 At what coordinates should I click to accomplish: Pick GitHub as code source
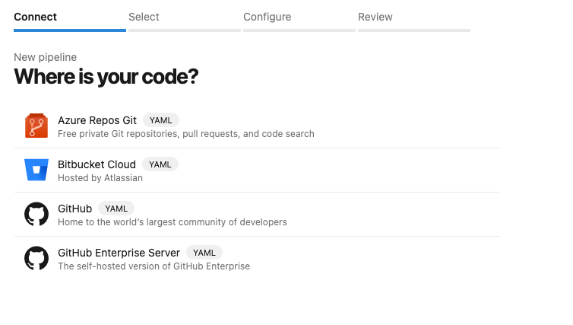(x=257, y=215)
